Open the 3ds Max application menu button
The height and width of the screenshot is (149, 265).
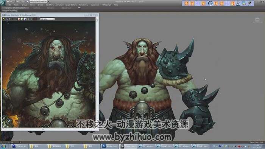[3, 3]
